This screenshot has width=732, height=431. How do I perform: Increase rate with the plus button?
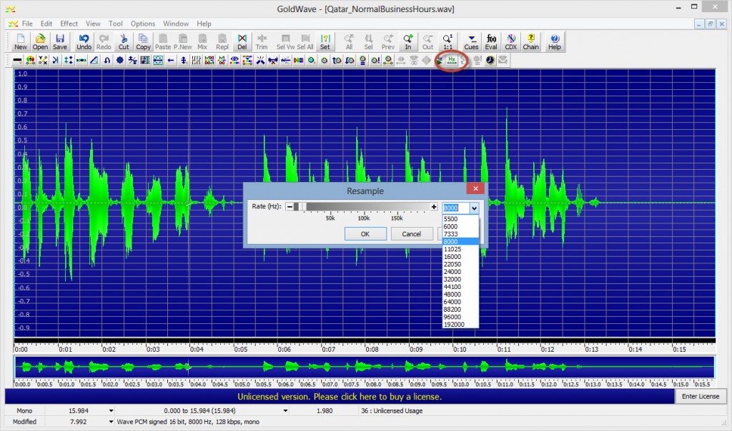(434, 207)
